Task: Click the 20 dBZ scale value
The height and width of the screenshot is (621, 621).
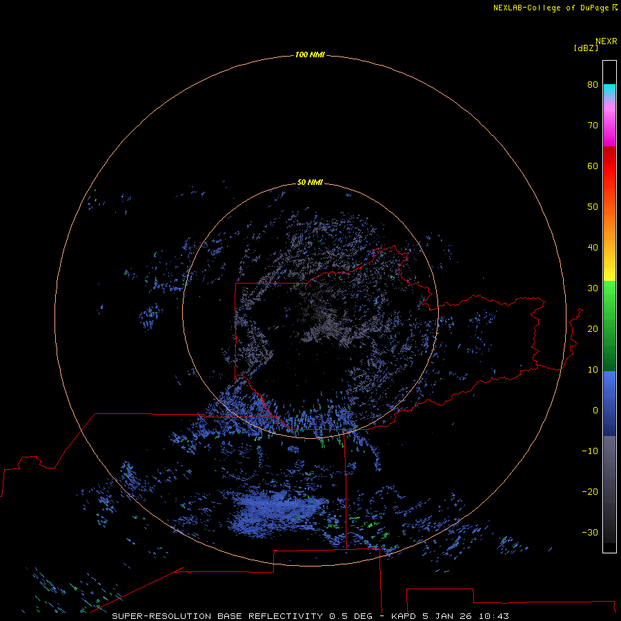Action: (x=593, y=329)
